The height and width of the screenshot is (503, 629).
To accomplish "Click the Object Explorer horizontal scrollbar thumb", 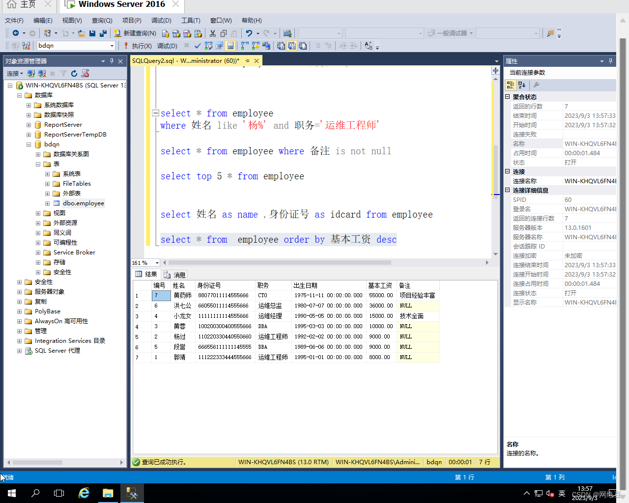I will (x=37, y=462).
